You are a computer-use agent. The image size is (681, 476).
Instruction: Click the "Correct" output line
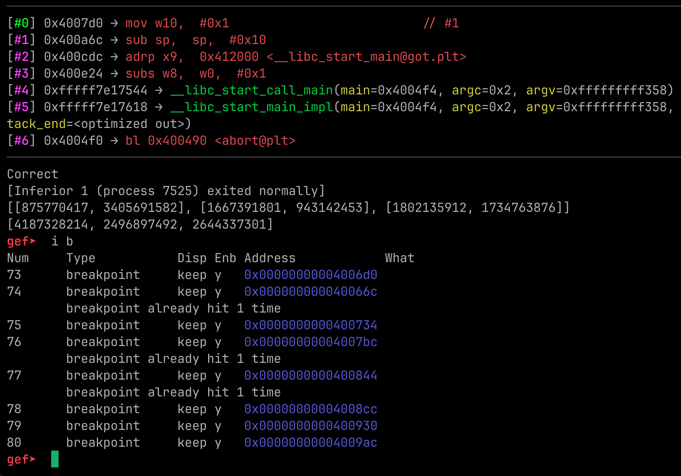pyautogui.click(x=32, y=174)
